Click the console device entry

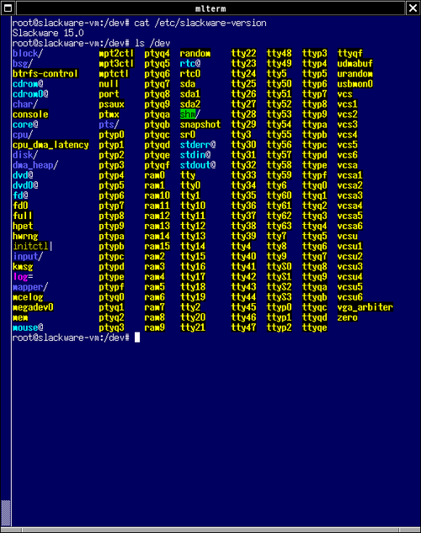pos(30,115)
